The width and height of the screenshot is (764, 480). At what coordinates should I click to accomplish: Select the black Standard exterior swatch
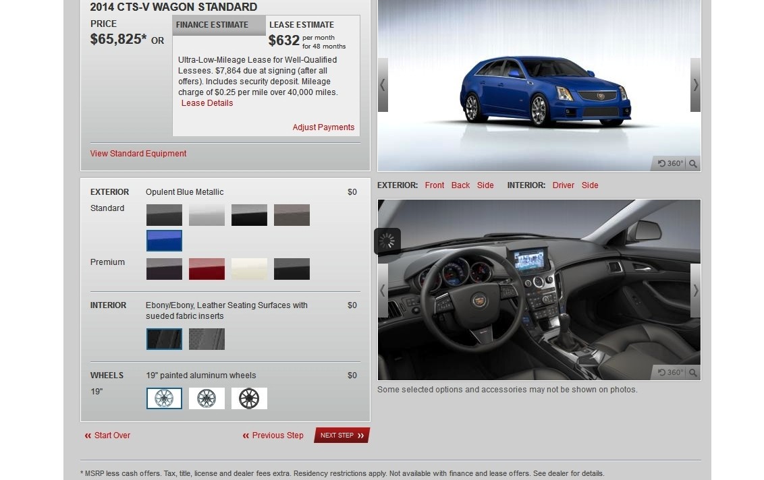pyautogui.click(x=249, y=215)
